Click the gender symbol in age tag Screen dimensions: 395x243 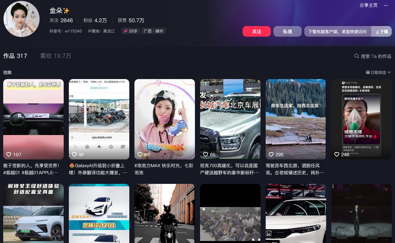point(126,31)
